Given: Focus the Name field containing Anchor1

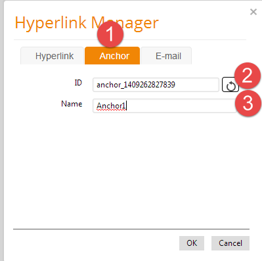Looking at the screenshot, I should click(x=165, y=106).
